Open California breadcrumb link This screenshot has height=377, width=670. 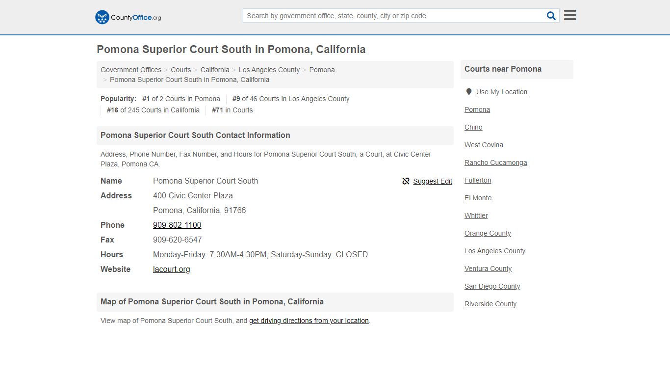[x=215, y=70]
